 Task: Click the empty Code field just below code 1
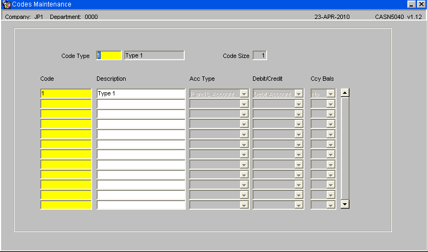point(66,104)
